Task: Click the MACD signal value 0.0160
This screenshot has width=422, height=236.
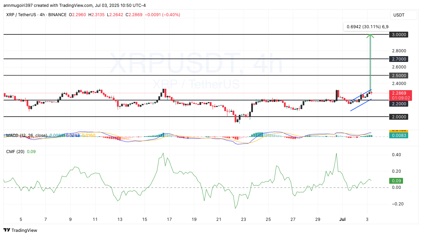Action: 89,136
